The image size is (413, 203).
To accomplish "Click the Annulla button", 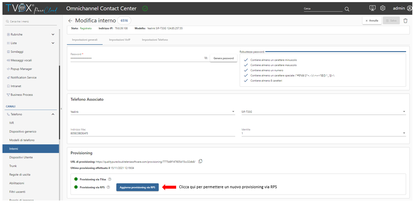I will pos(372,21).
